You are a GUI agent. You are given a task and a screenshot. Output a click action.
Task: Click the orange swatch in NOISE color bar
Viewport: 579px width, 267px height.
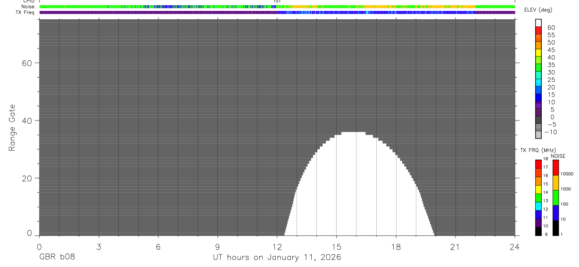click(x=555, y=183)
